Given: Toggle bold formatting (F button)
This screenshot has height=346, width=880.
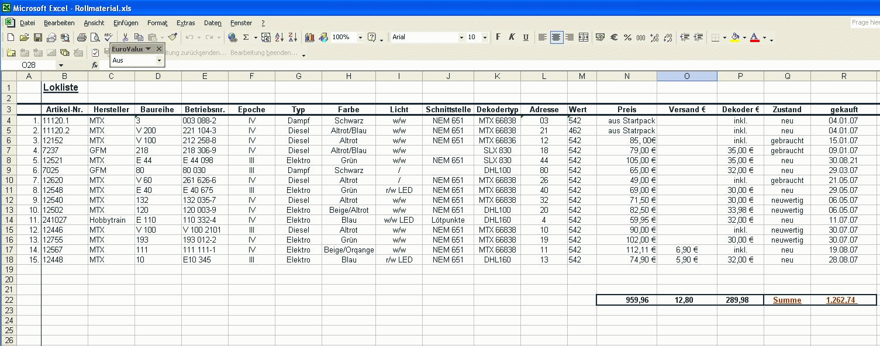Looking at the screenshot, I should tap(498, 37).
